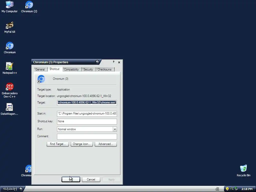The height and width of the screenshot is (192, 256).
Task: Click the safely remove hardware tray icon
Action: (236, 189)
